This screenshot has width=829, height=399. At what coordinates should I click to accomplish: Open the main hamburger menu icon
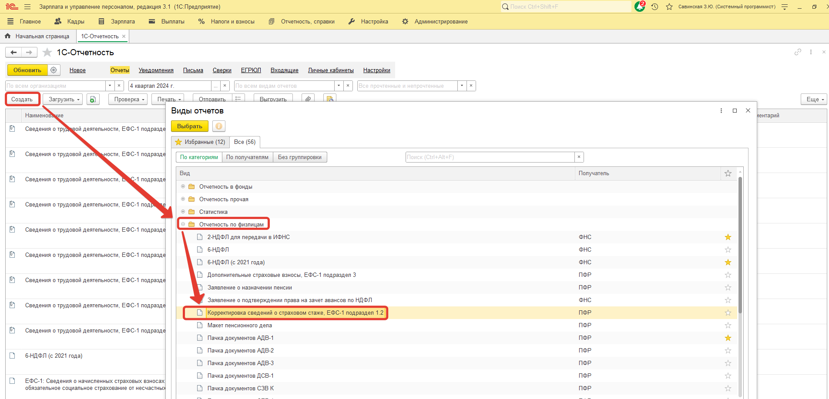click(27, 7)
